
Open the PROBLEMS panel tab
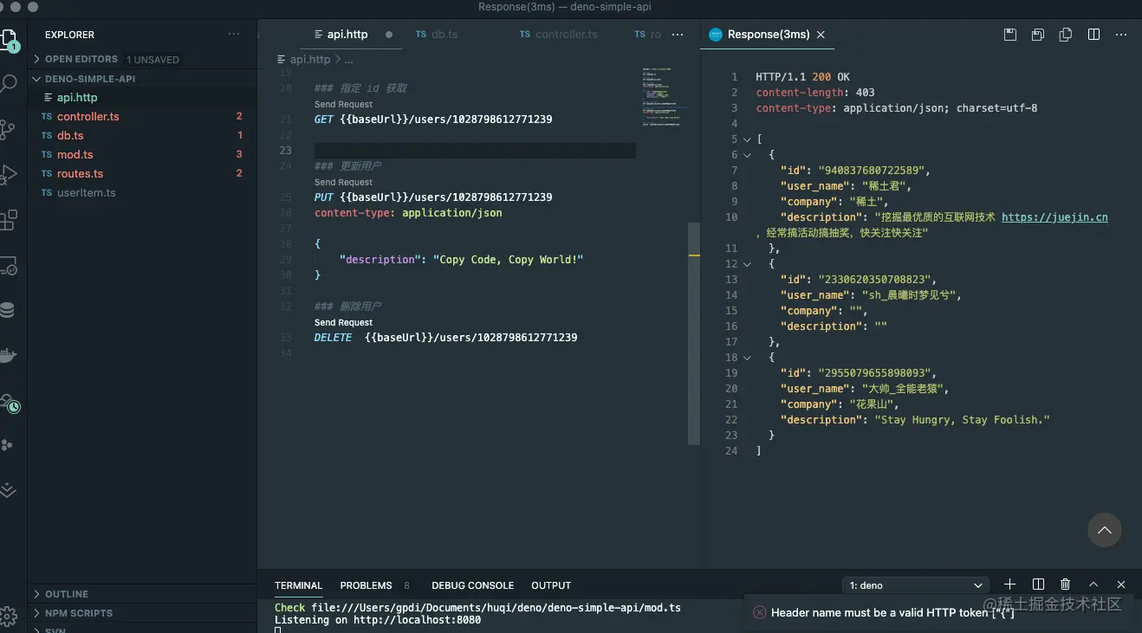(366, 585)
